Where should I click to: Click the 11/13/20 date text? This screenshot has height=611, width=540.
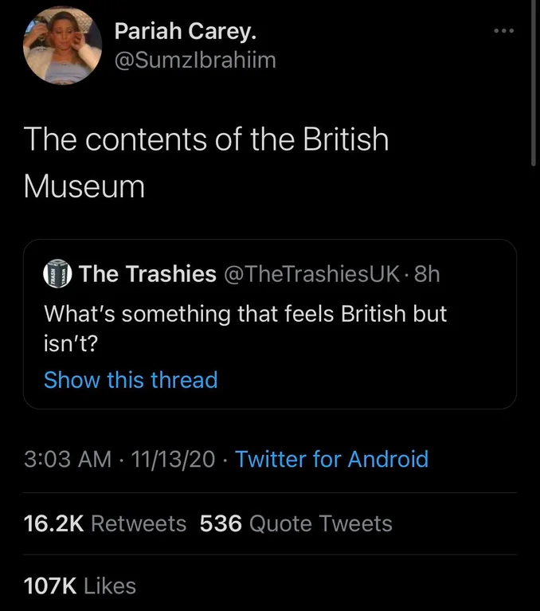(x=173, y=459)
